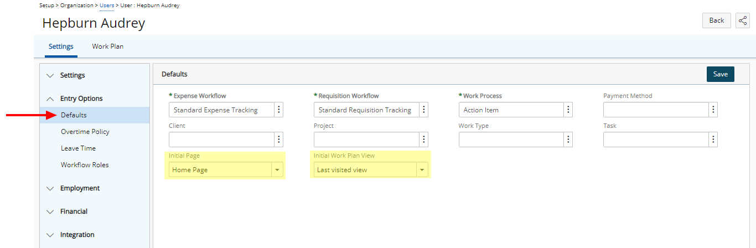The height and width of the screenshot is (248, 756).
Task: Open Requisition Workflow three-dot picker icon
Action: click(x=424, y=110)
